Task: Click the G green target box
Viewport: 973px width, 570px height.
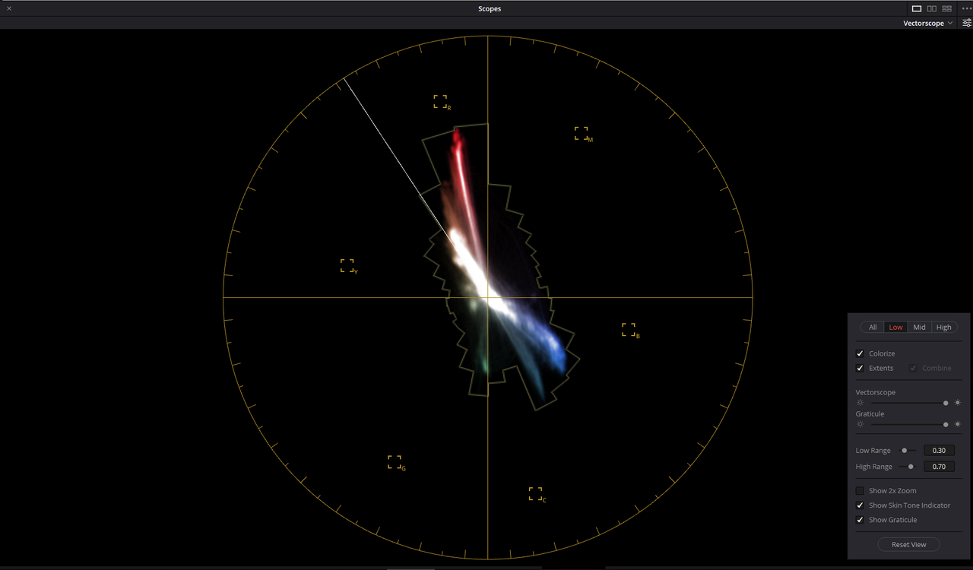Action: point(395,461)
